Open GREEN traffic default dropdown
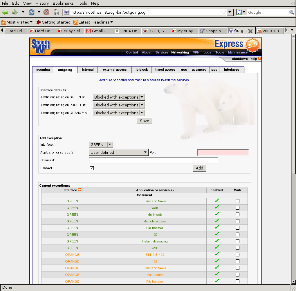 pos(118,97)
